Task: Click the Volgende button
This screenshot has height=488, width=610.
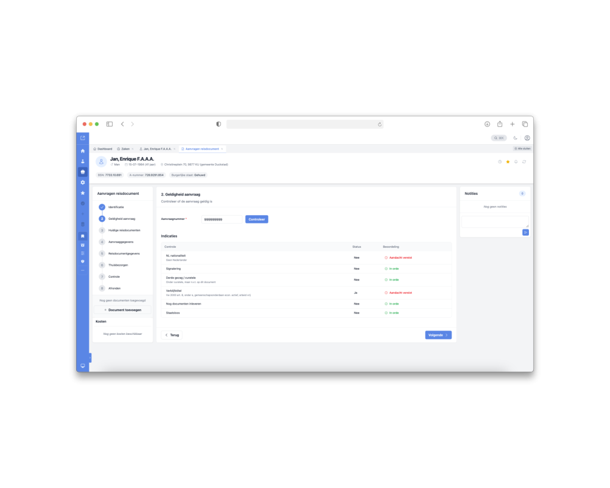Action: 438,335
